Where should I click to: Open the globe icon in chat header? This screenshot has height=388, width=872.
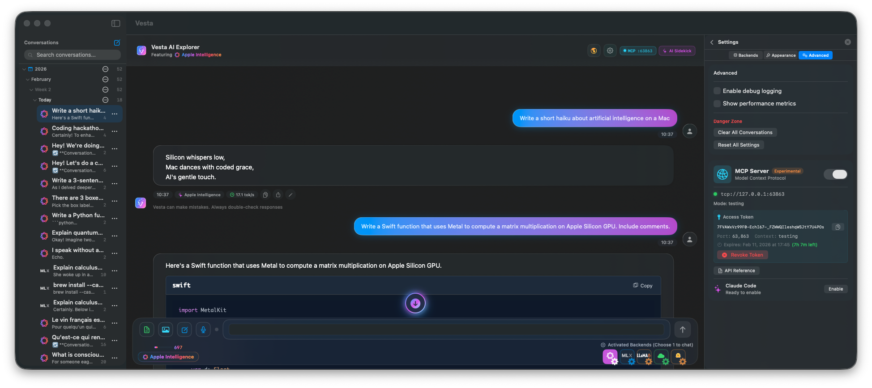pyautogui.click(x=594, y=51)
